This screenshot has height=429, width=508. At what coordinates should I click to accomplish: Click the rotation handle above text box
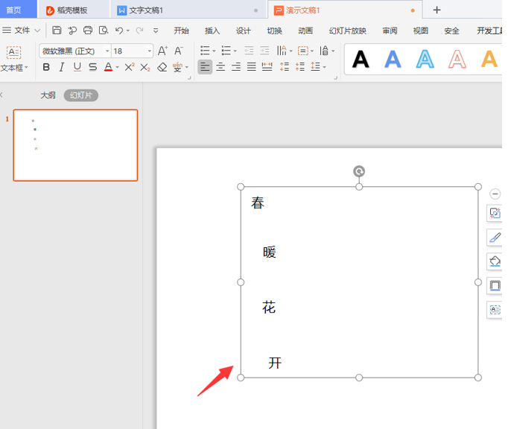click(359, 171)
